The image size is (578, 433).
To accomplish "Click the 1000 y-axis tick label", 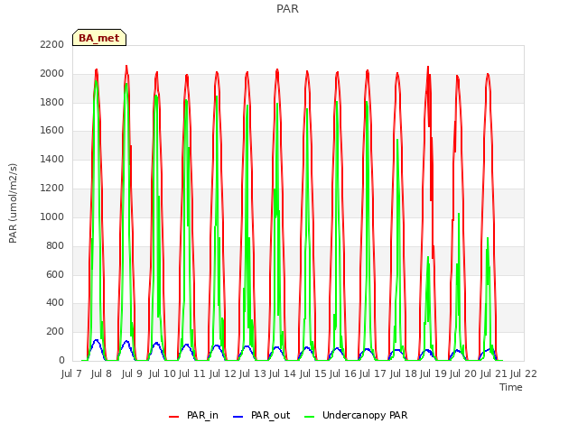I will (52, 216).
